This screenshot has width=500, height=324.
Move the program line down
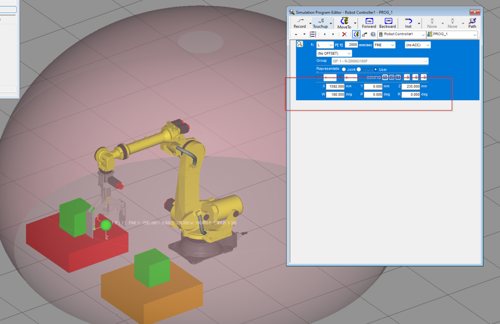[x=304, y=34]
